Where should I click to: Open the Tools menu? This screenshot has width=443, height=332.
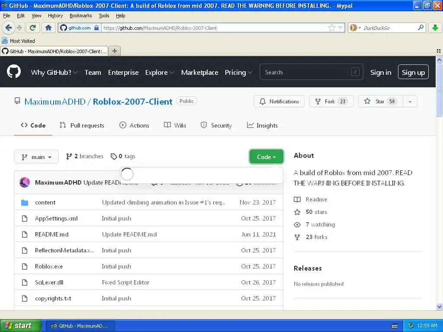(x=104, y=16)
